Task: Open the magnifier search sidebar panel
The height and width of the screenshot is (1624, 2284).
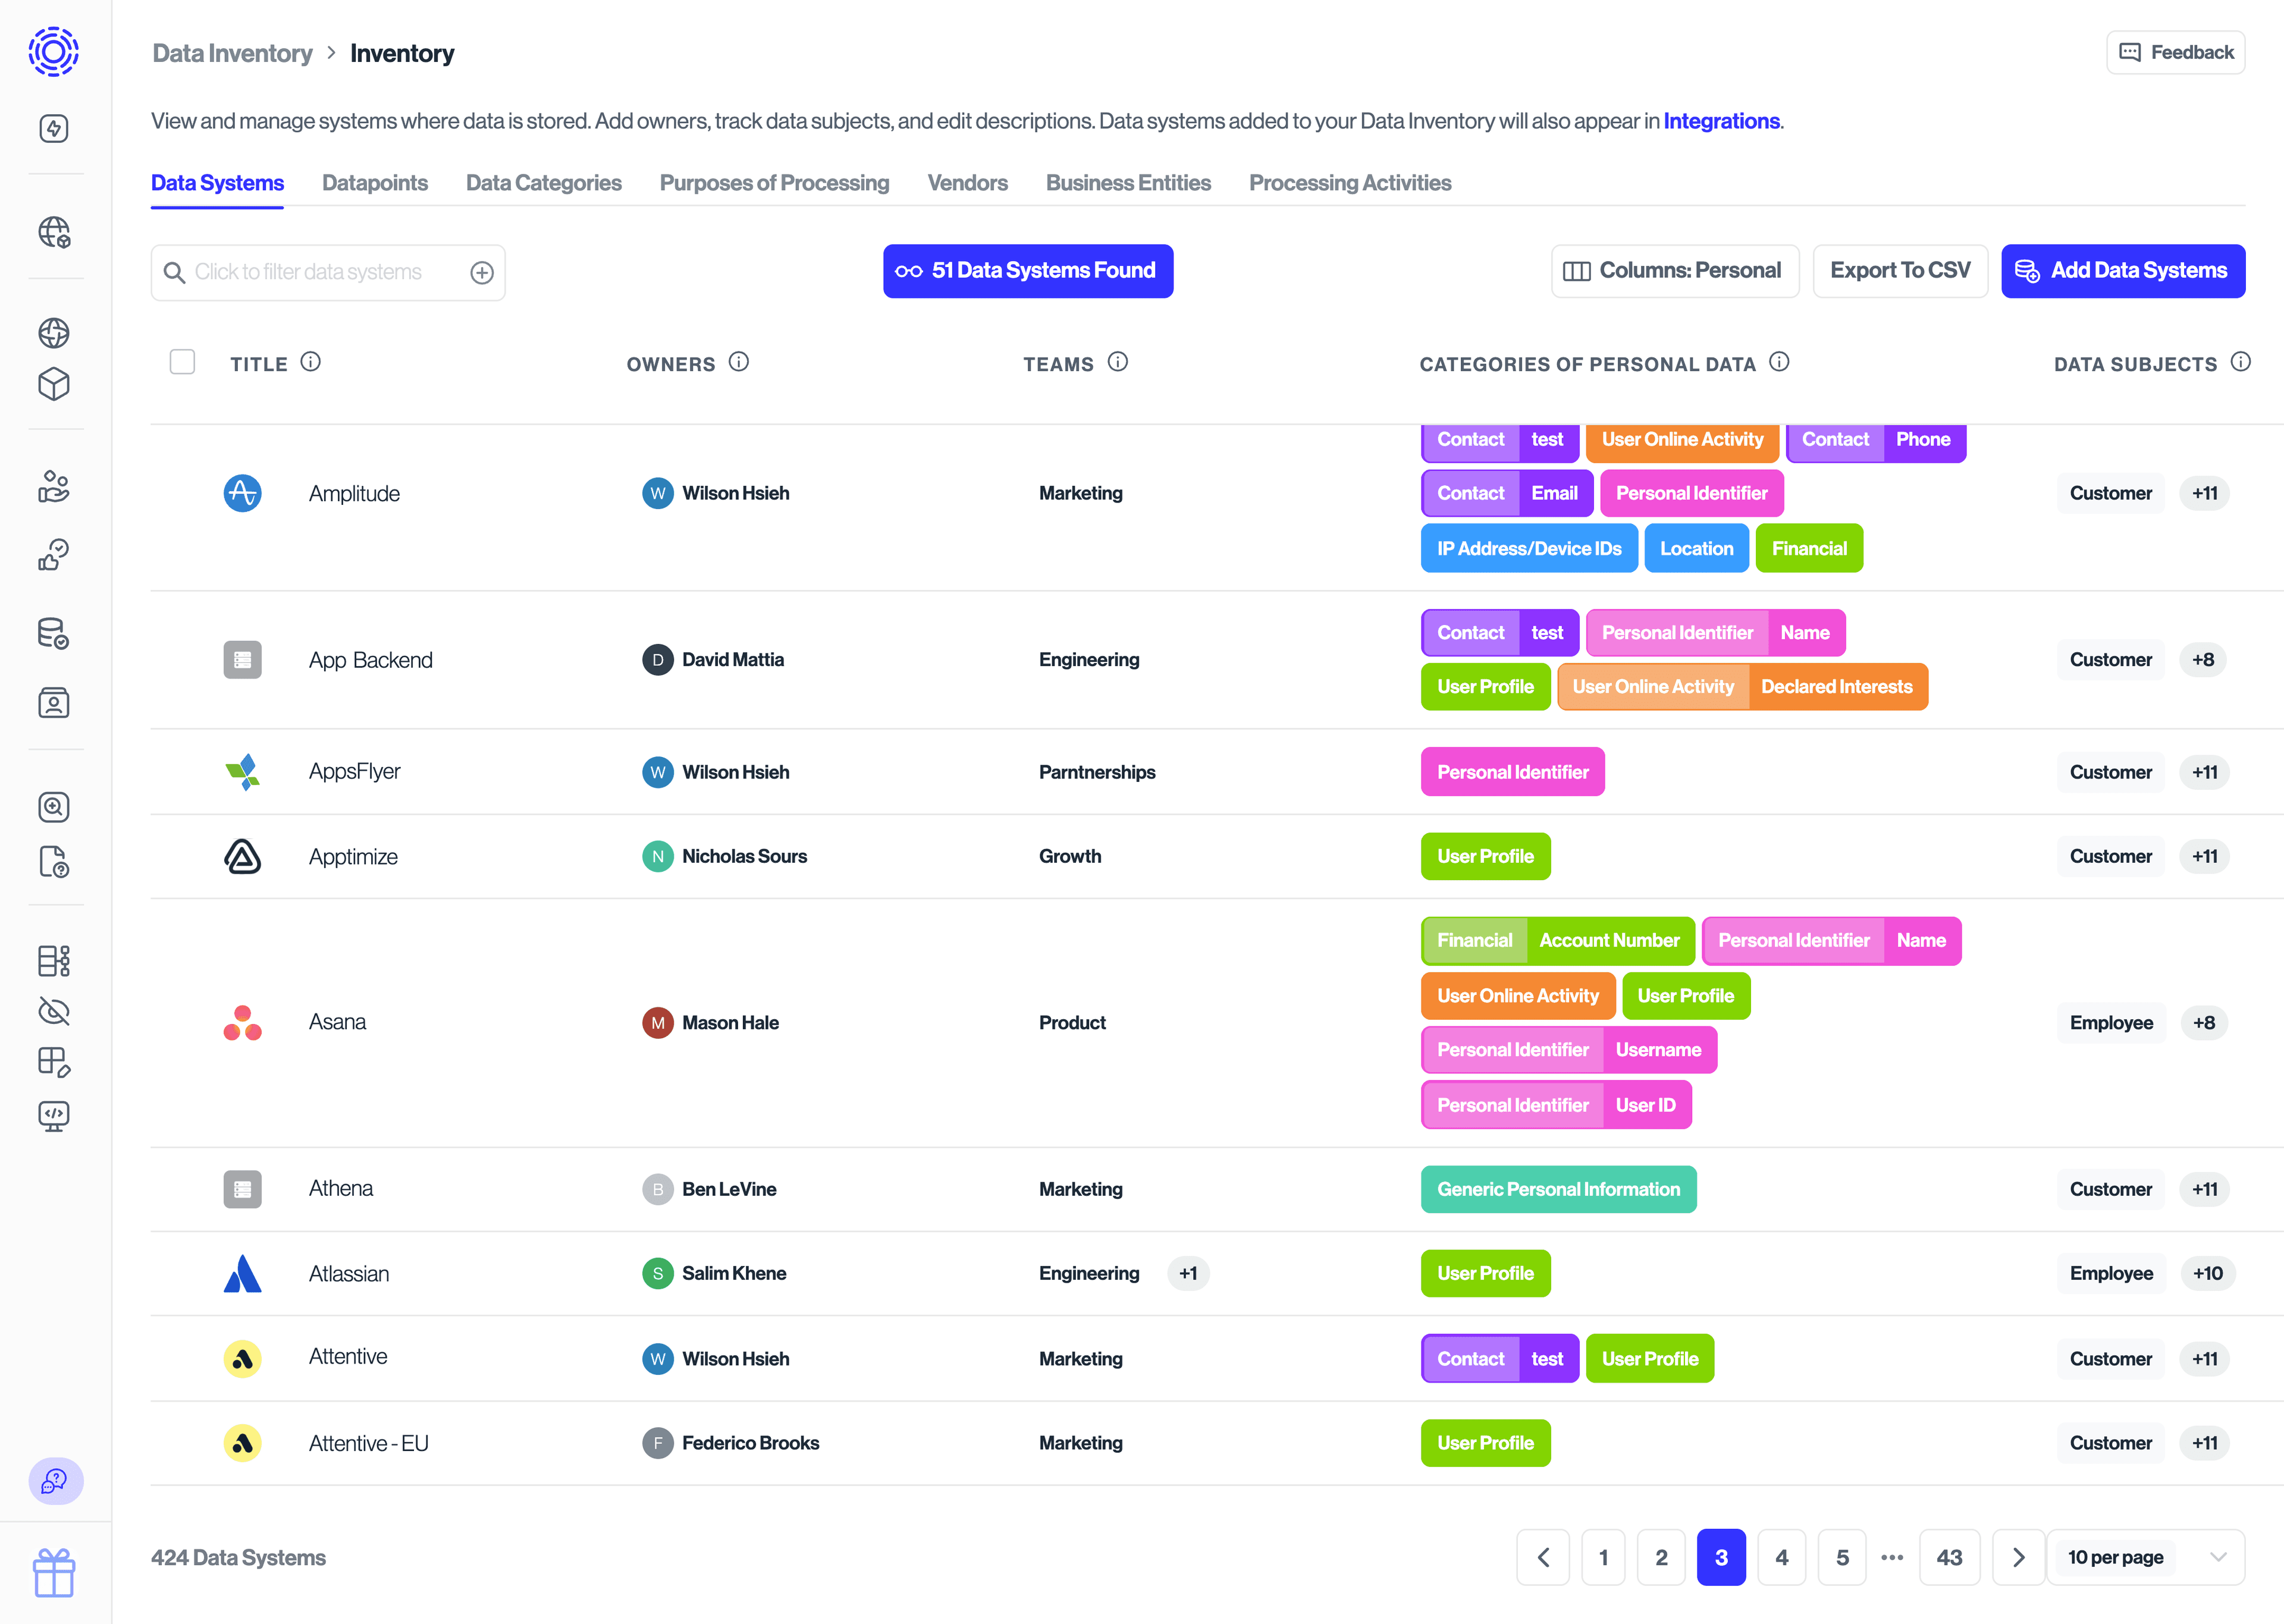Action: [x=54, y=807]
